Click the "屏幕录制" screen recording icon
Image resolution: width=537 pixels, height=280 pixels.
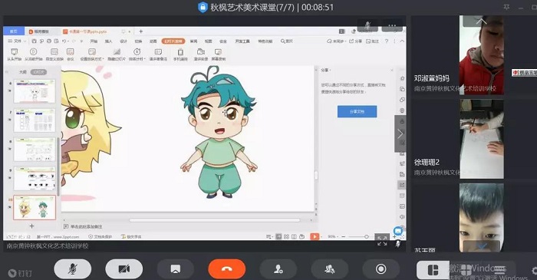click(218, 54)
